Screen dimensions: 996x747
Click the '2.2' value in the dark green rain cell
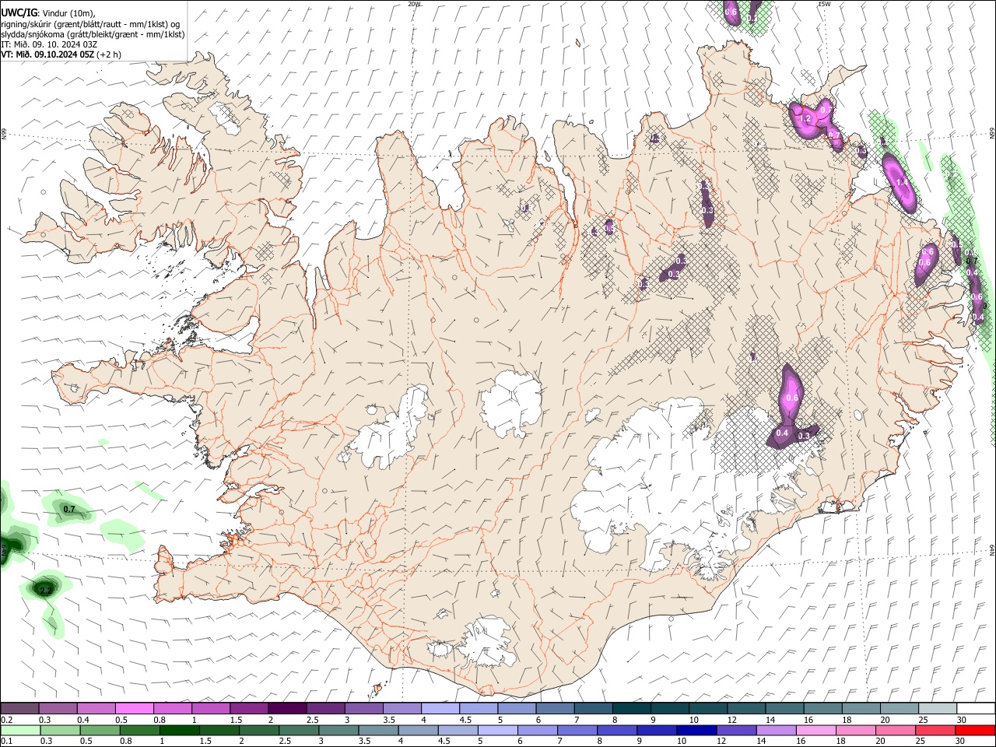click(x=45, y=591)
